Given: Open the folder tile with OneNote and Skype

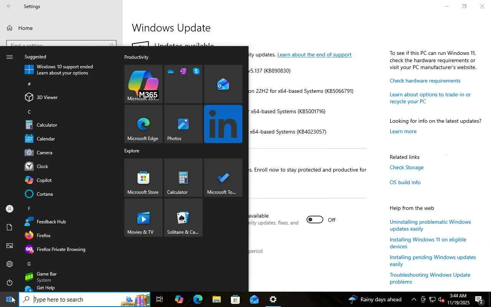Looking at the screenshot, I should point(183,84).
